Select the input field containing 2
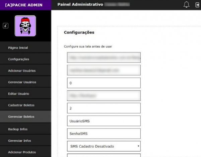This screenshot has width=201, height=157. [x=104, y=108]
